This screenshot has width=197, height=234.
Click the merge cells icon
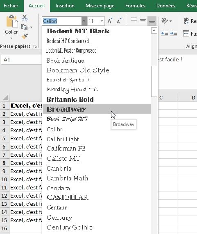click(x=186, y=33)
